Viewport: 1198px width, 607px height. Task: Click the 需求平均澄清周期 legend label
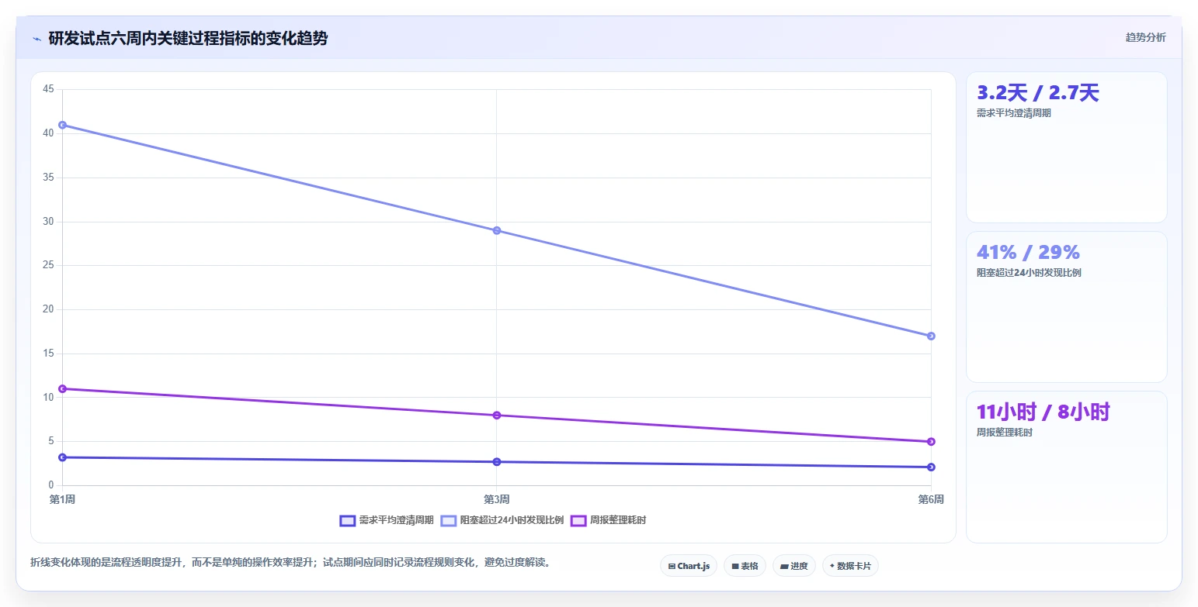coord(396,520)
